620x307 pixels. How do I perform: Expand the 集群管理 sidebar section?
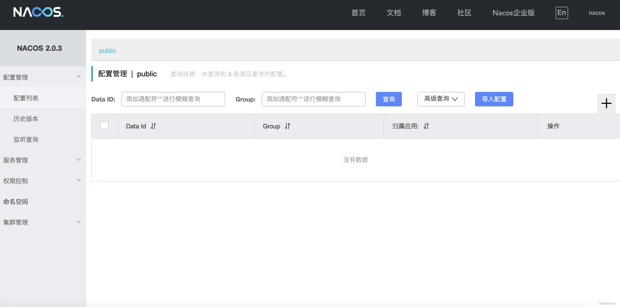pyautogui.click(x=43, y=222)
